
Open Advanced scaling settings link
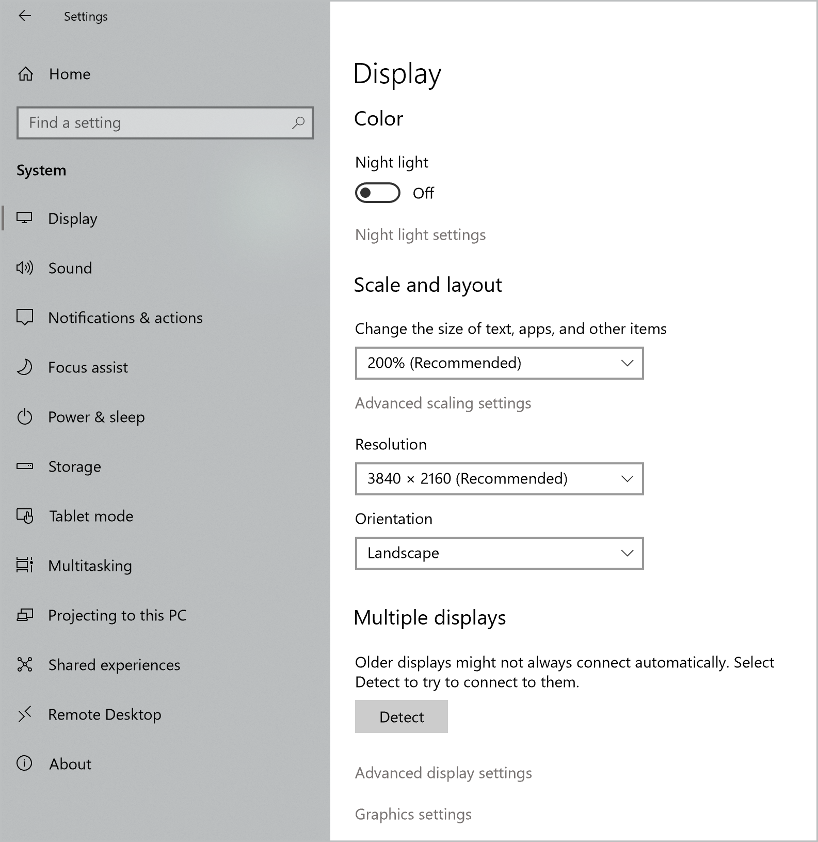[443, 403]
